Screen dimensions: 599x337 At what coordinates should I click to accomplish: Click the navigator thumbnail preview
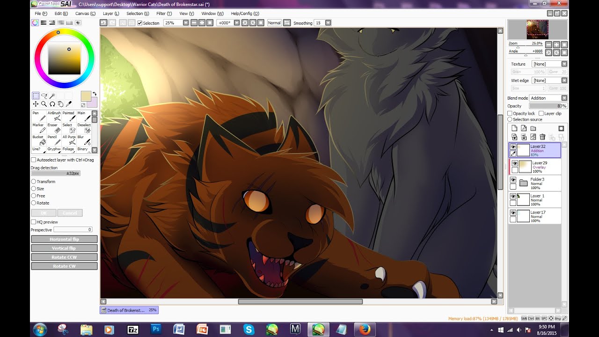537,29
